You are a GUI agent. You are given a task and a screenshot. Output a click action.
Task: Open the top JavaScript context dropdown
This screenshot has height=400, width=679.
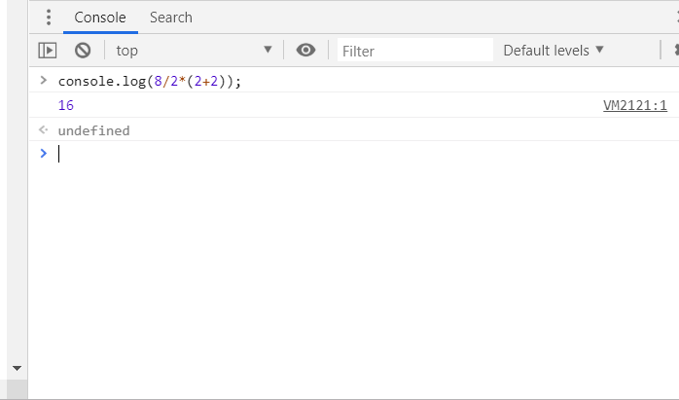click(194, 50)
